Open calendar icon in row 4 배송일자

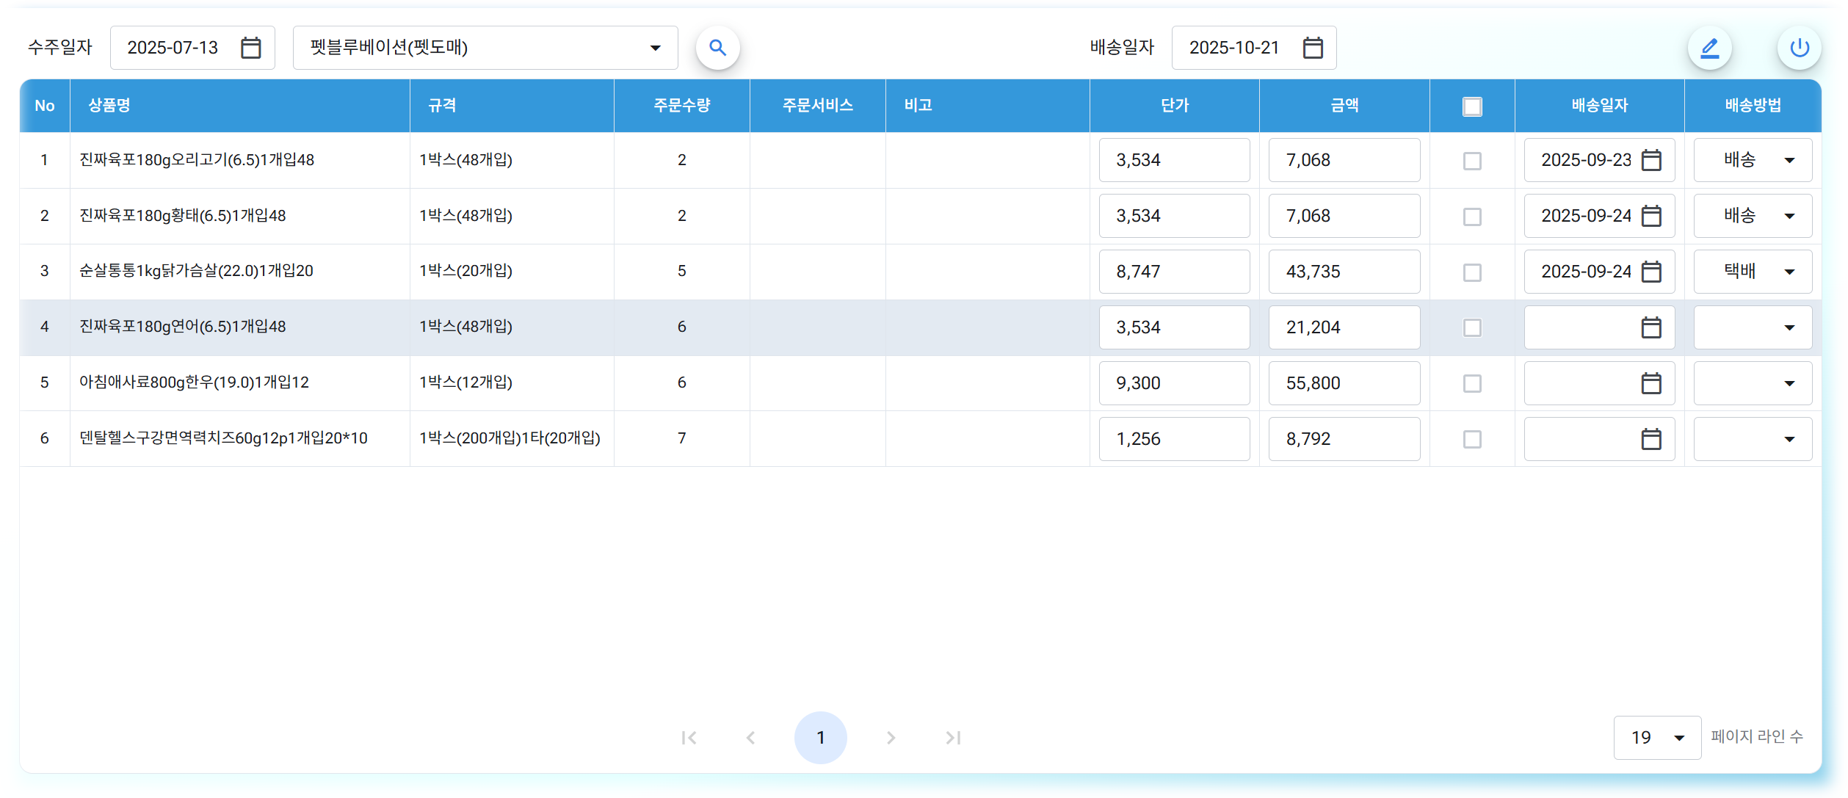pos(1651,327)
